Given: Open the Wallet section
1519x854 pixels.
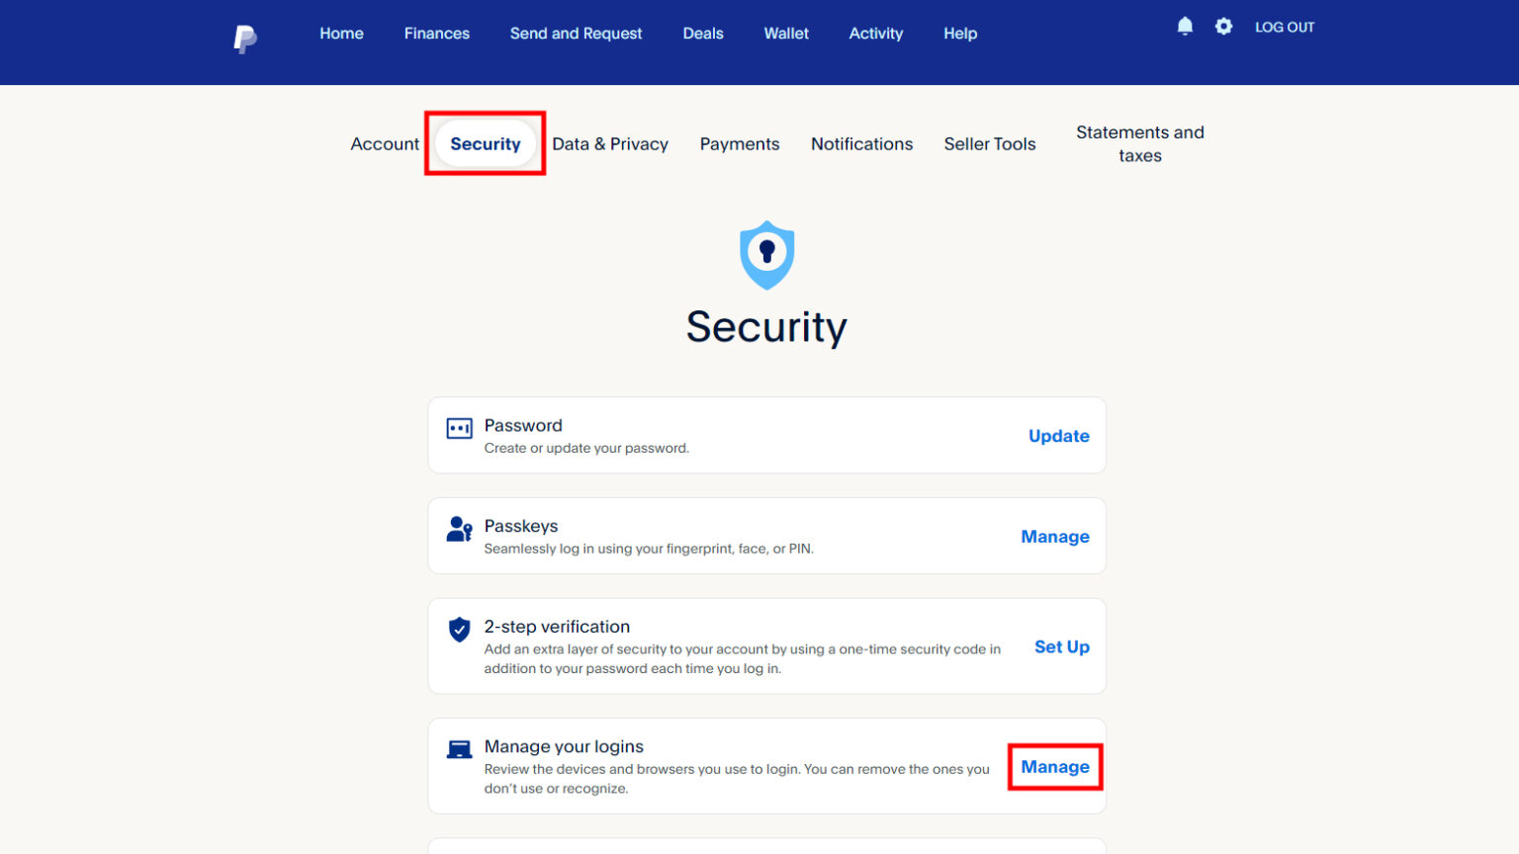Looking at the screenshot, I should point(786,33).
